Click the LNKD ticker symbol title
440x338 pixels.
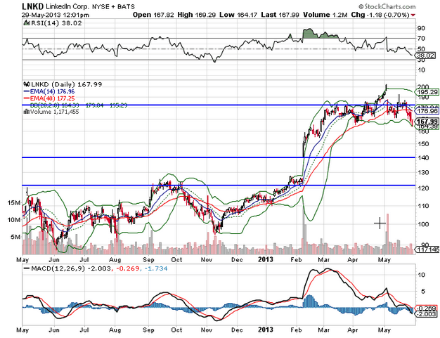pyautogui.click(x=33, y=6)
